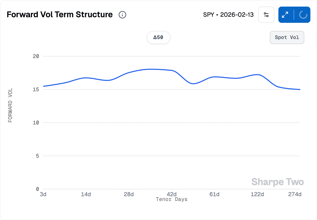Click the Tenor Days x-axis title
Viewport: 317px width, 220px height.
[x=172, y=199]
